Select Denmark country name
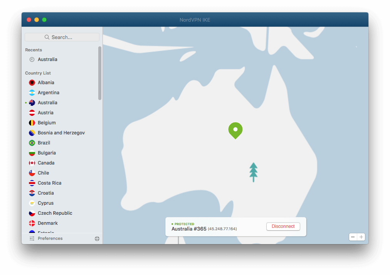This screenshot has height=275, width=390. 48,223
